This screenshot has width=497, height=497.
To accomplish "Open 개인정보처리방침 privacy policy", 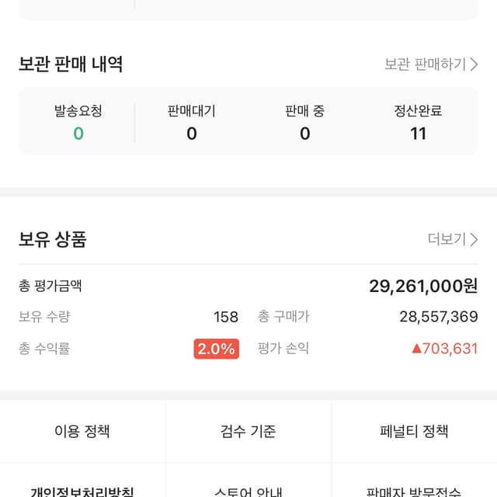I will point(82,491).
